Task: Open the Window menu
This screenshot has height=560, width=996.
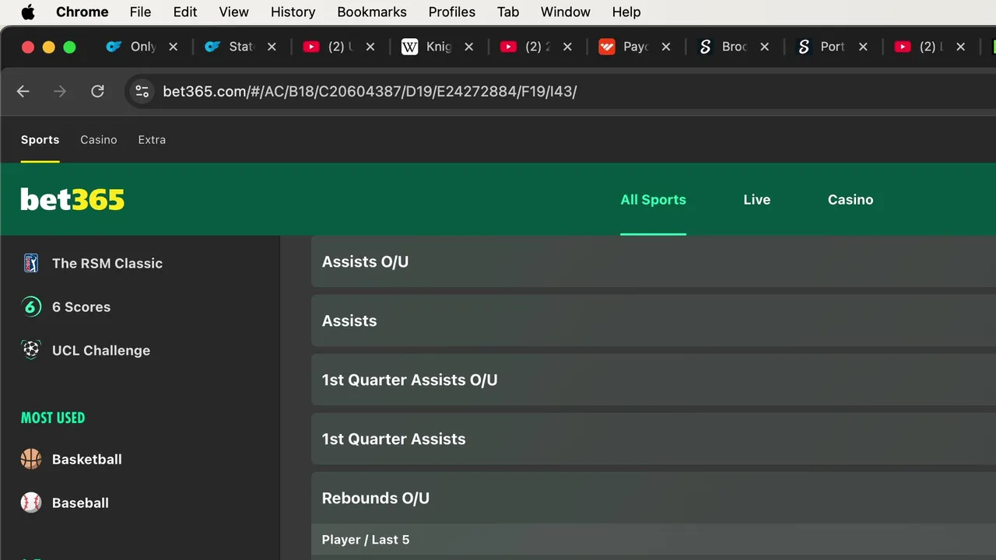Action: point(565,12)
